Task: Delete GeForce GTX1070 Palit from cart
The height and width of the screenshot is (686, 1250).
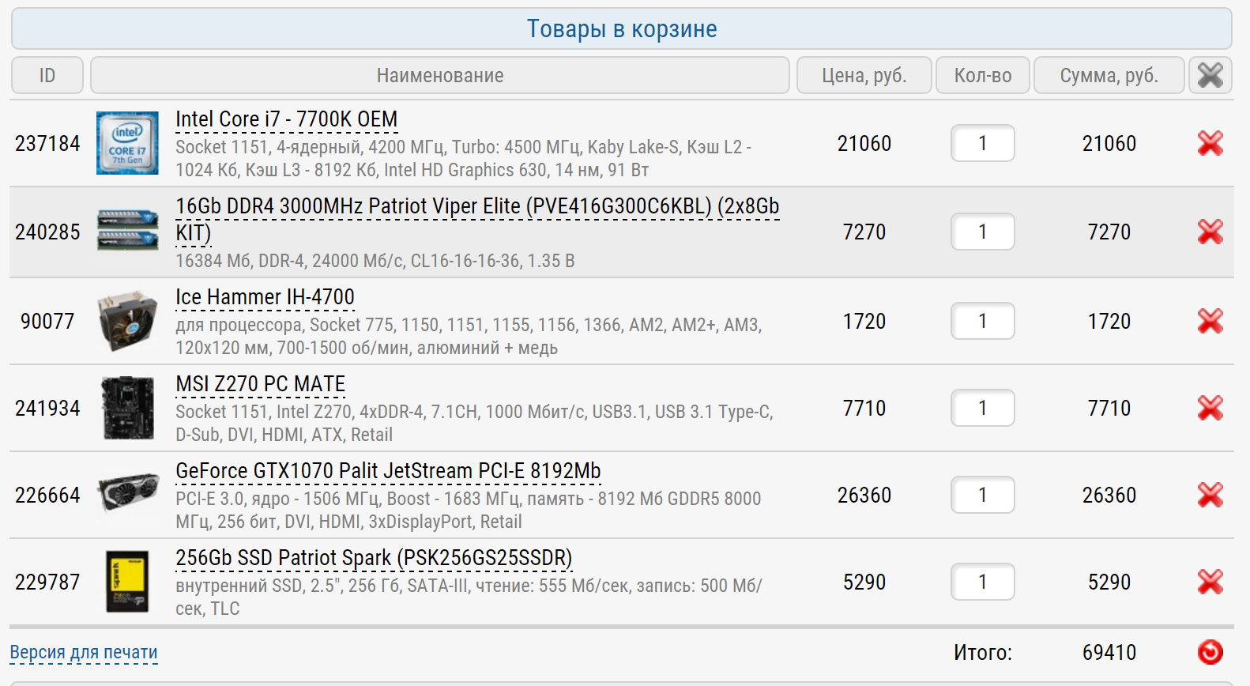Action: (x=1210, y=495)
